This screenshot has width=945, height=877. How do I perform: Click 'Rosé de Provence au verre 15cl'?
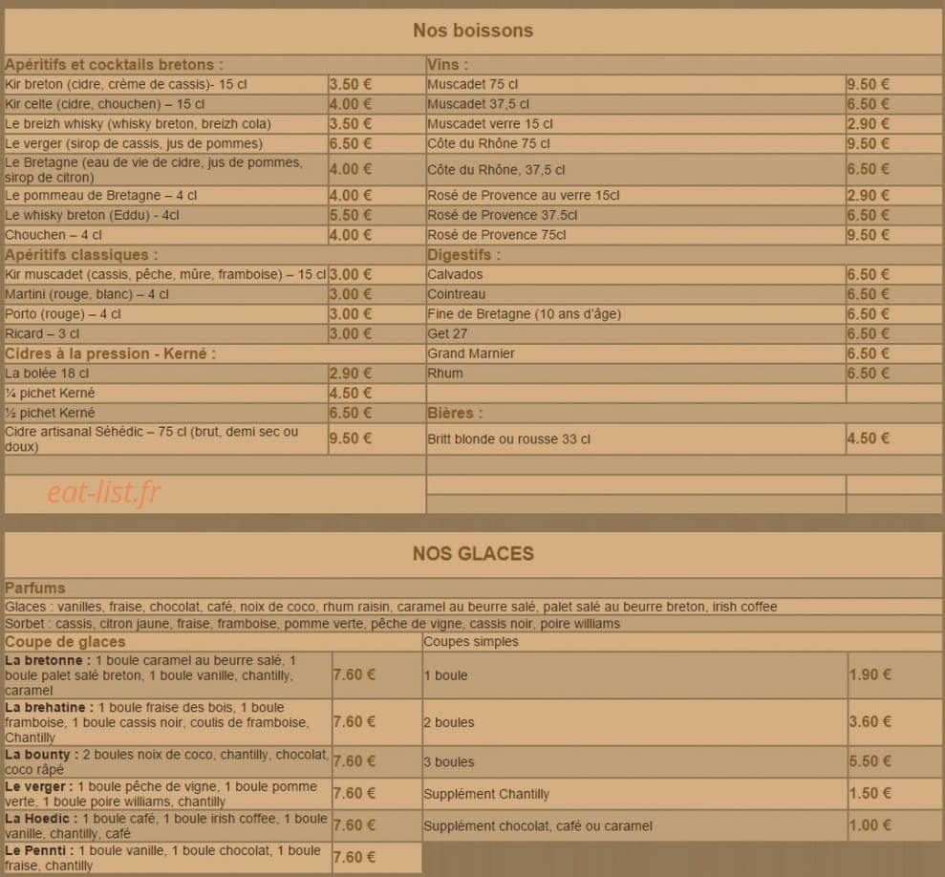click(x=523, y=196)
